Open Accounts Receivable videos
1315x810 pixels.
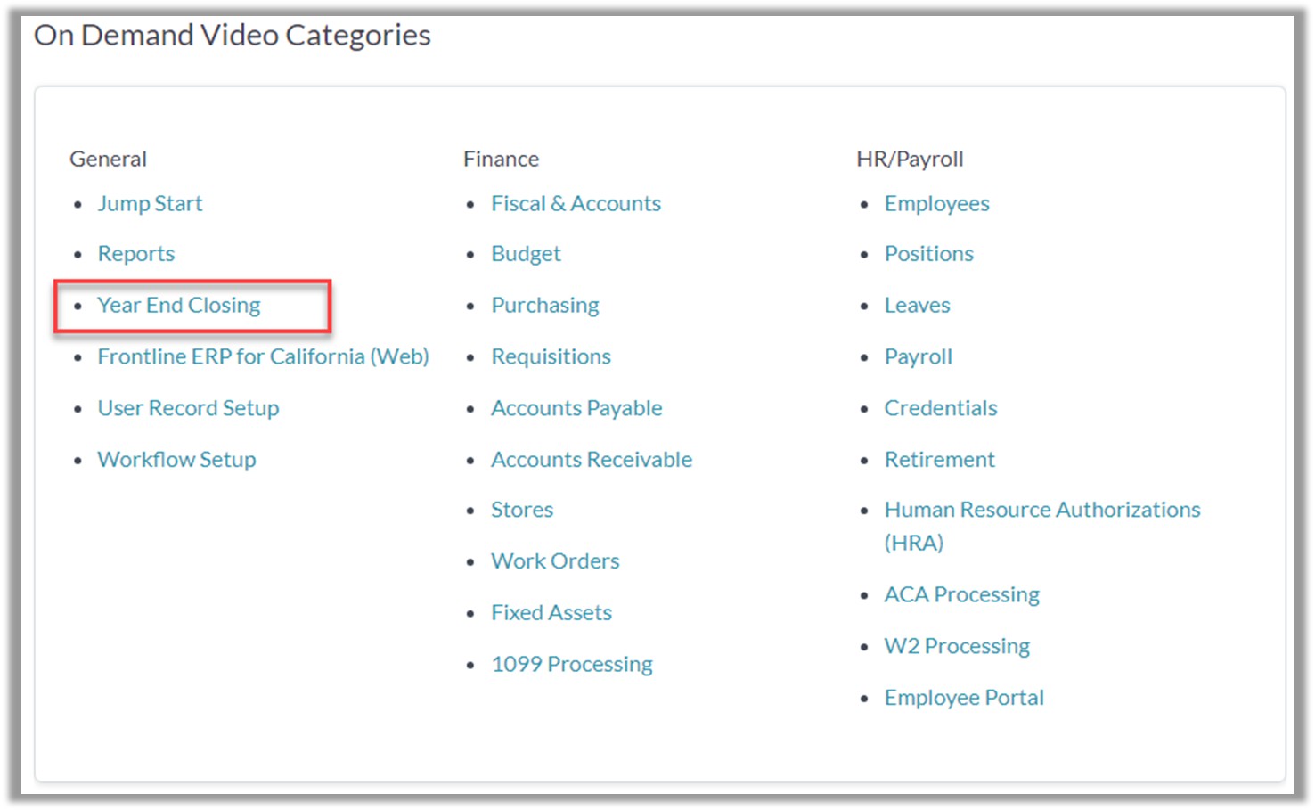[x=592, y=460]
